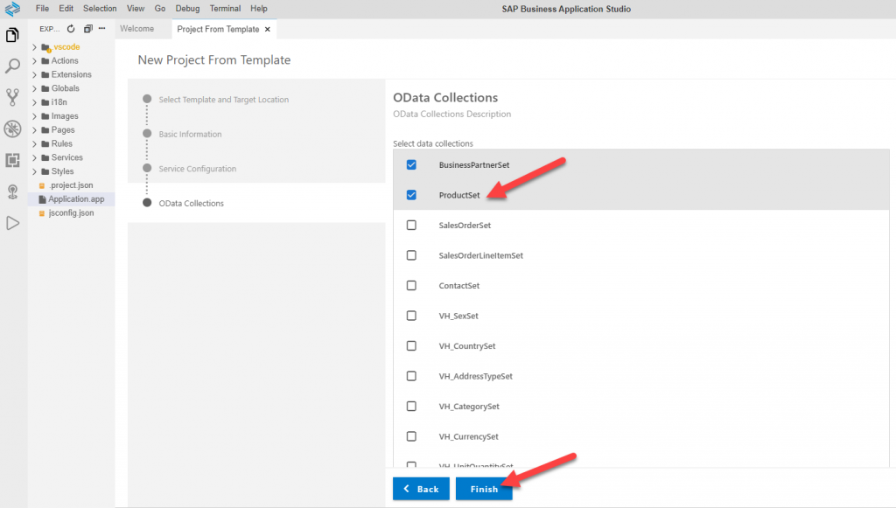Open the Explorer files icon in activity bar

[x=12, y=35]
